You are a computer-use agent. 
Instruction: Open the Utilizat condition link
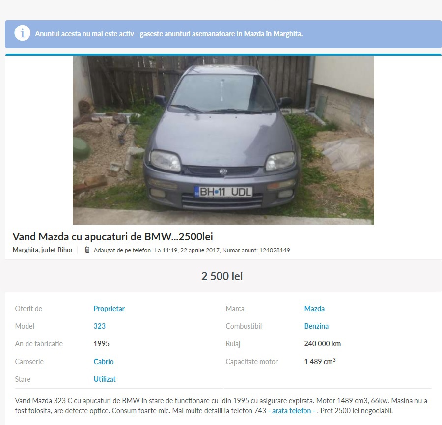[x=105, y=379]
